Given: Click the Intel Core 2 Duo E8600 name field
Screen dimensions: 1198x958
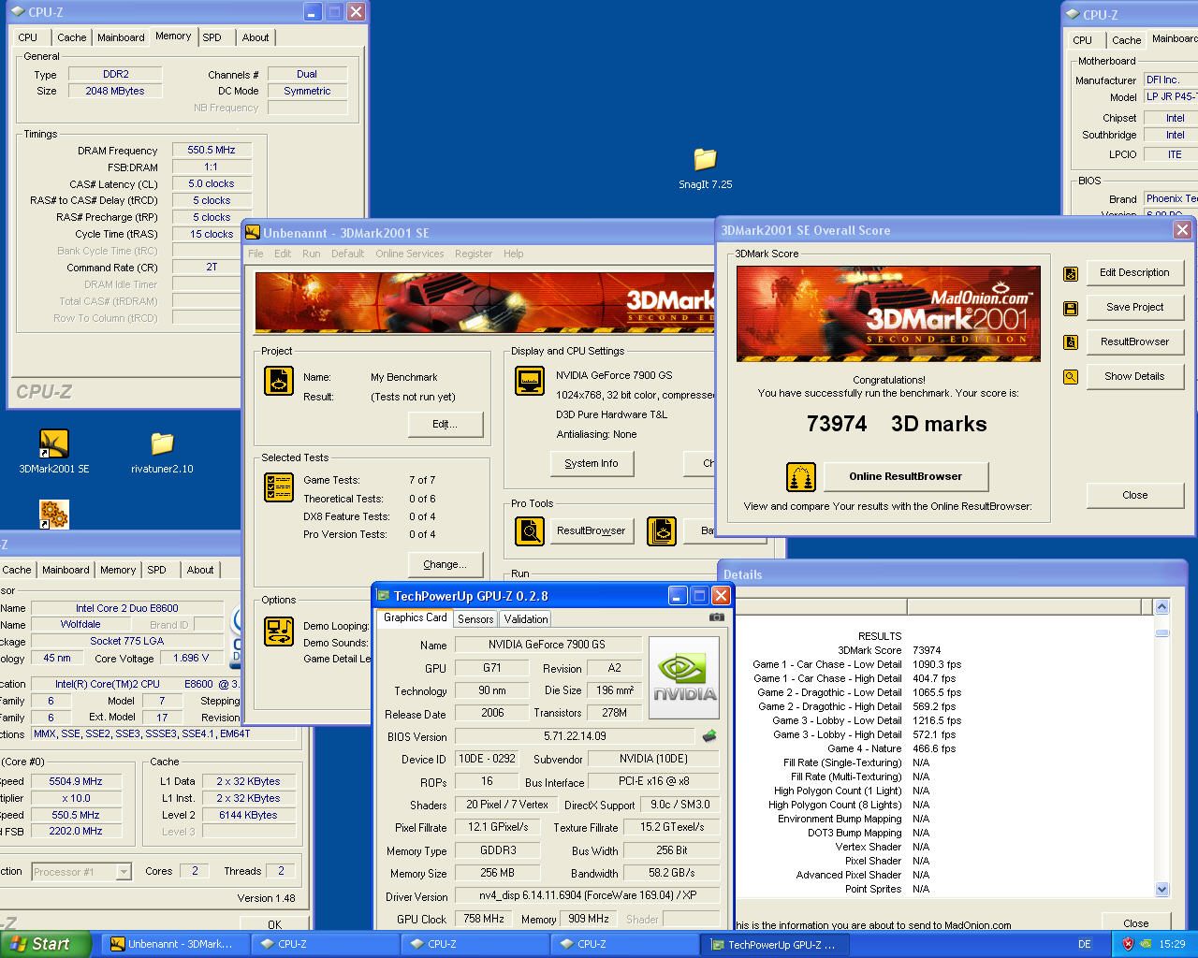Looking at the screenshot, I should click(127, 608).
